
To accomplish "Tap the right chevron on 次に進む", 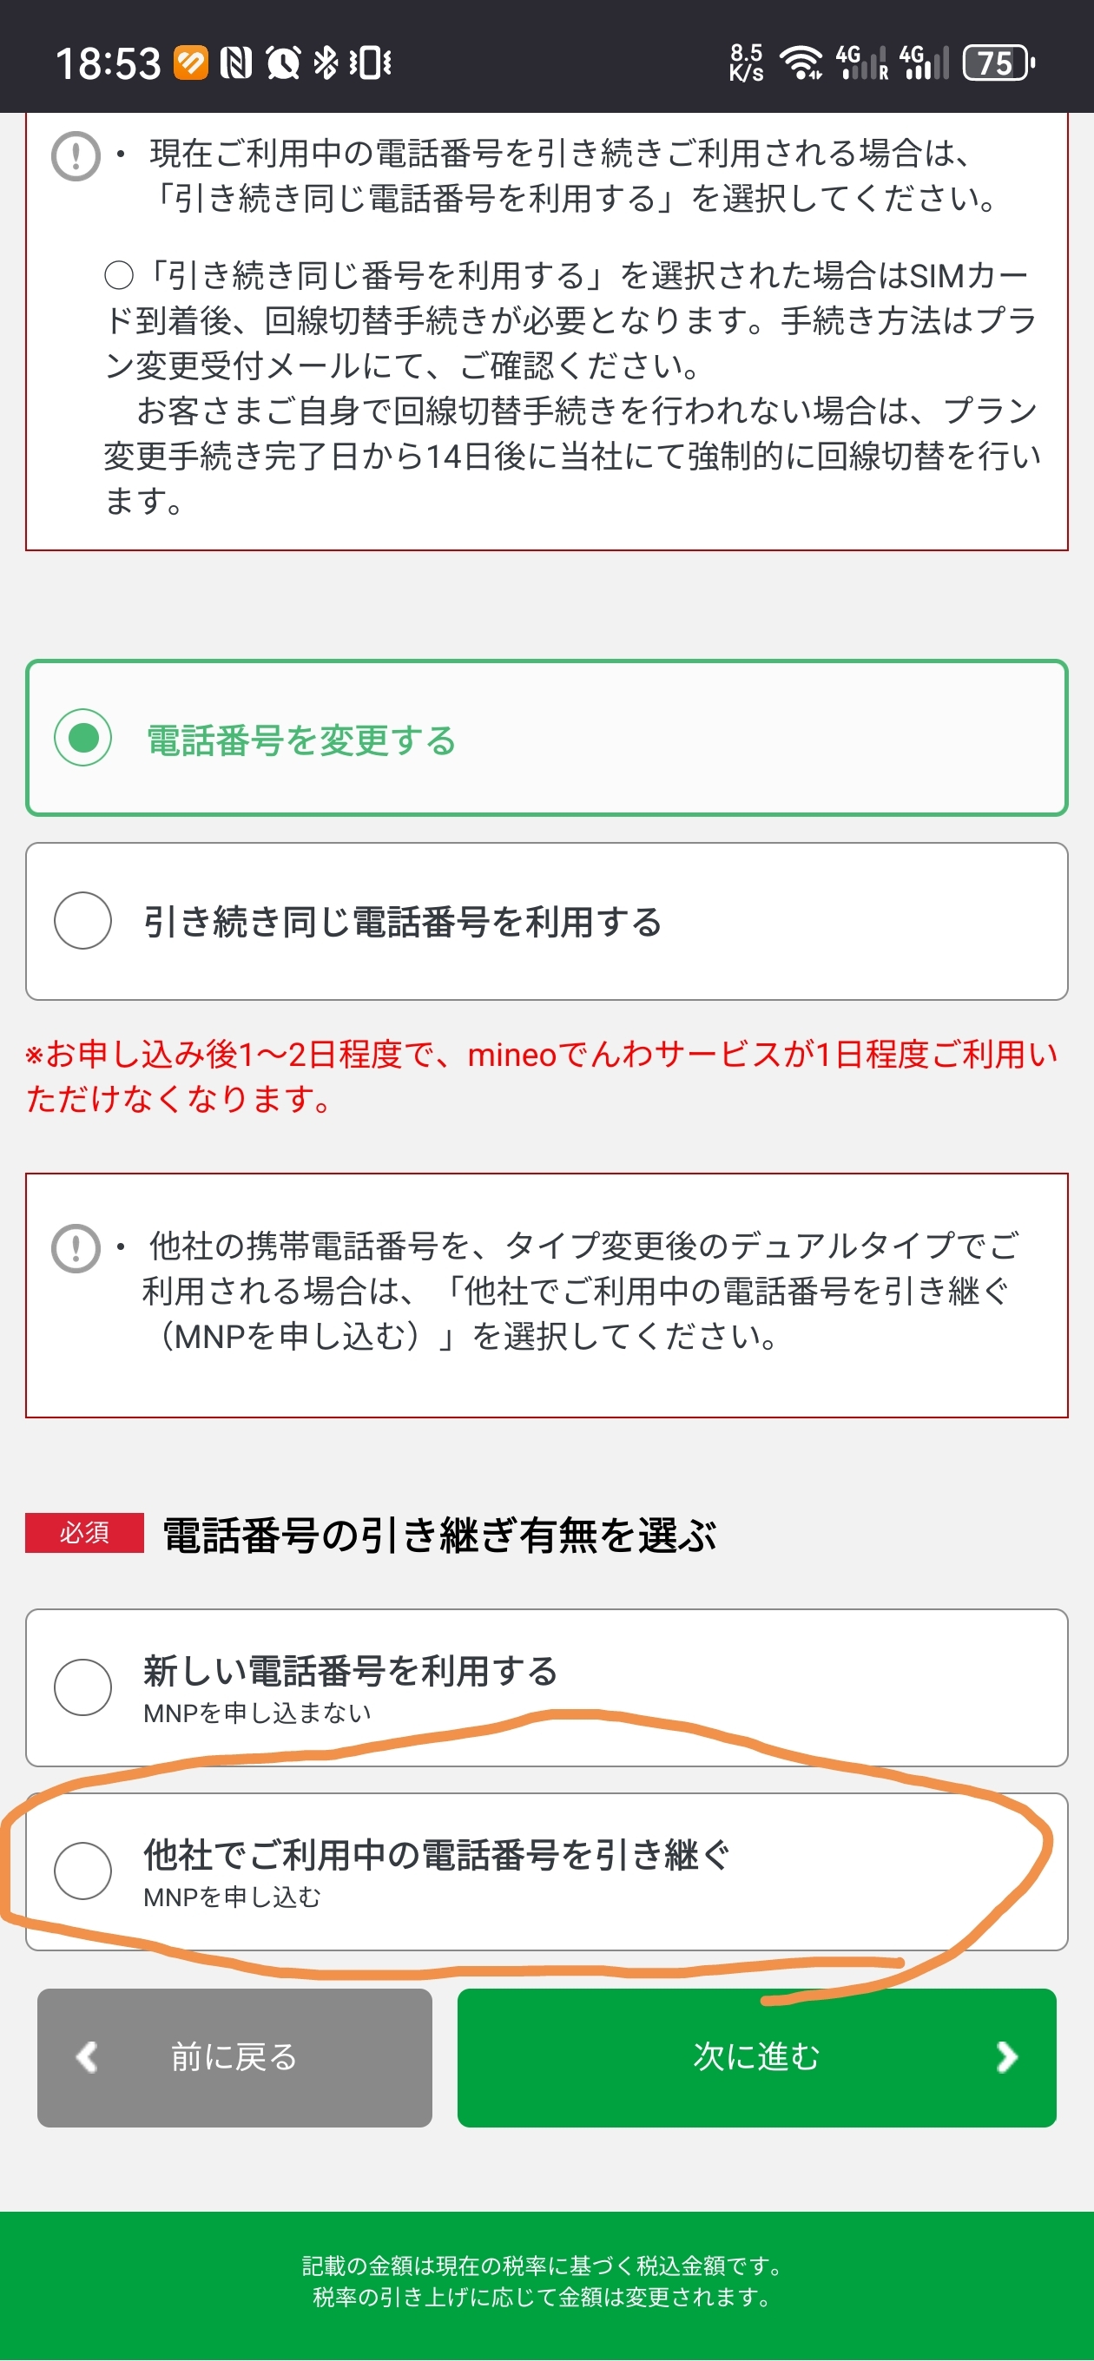I will pos(1006,2056).
